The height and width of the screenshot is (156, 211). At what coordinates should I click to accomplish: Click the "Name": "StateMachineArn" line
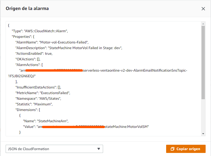pyautogui.click(x=46, y=121)
